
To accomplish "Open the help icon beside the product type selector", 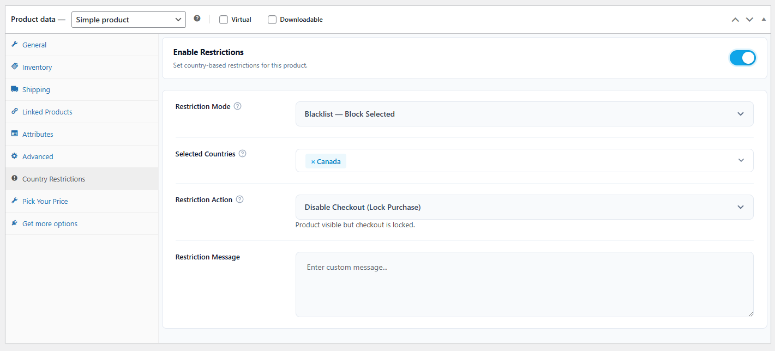I will 197,18.
